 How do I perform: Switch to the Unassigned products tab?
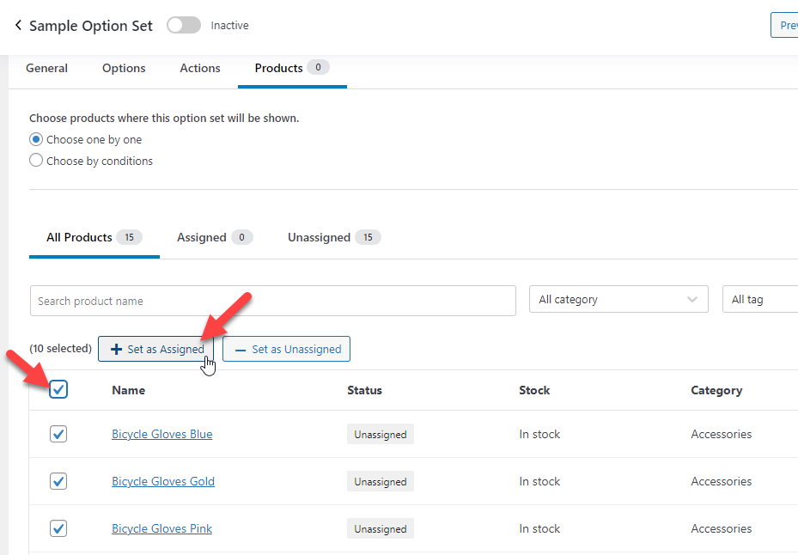pyautogui.click(x=334, y=237)
